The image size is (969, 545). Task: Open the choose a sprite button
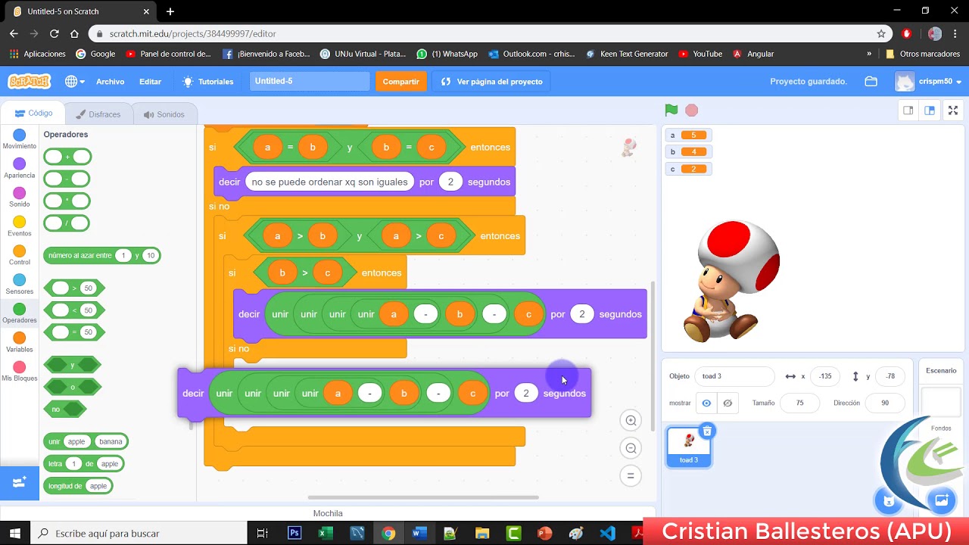(x=889, y=500)
